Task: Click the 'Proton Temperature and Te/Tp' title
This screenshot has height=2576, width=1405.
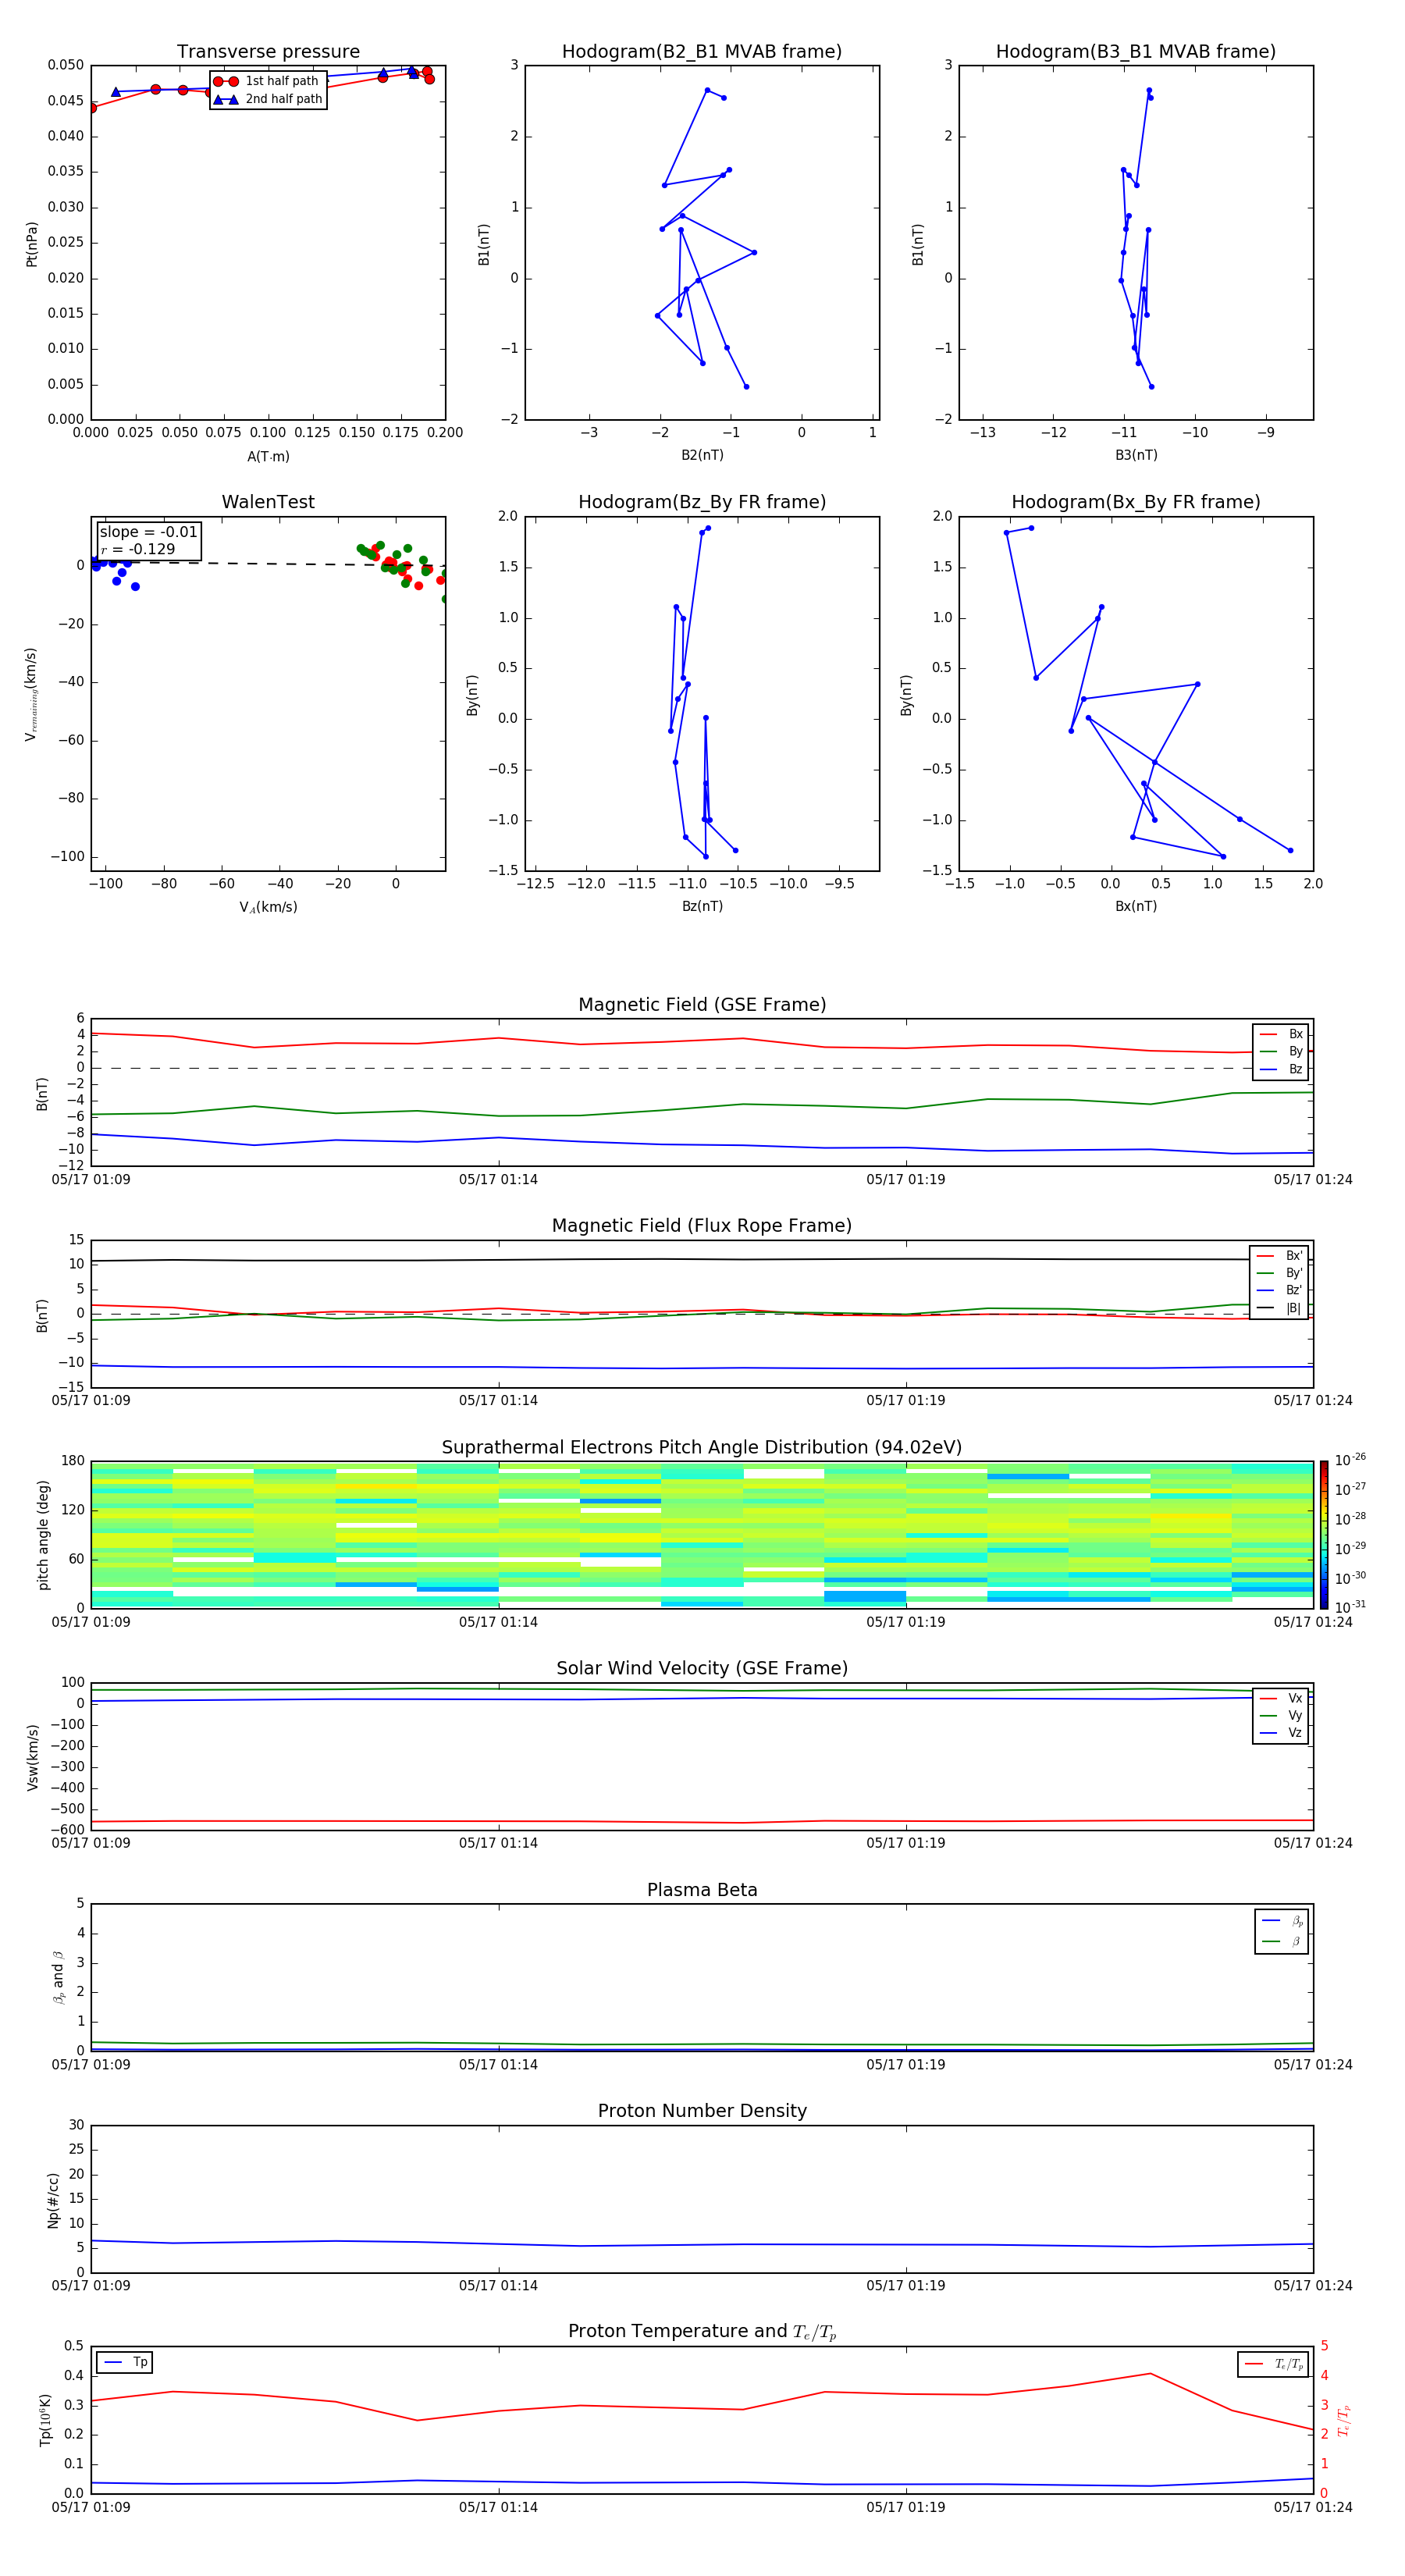Action: (x=702, y=2332)
